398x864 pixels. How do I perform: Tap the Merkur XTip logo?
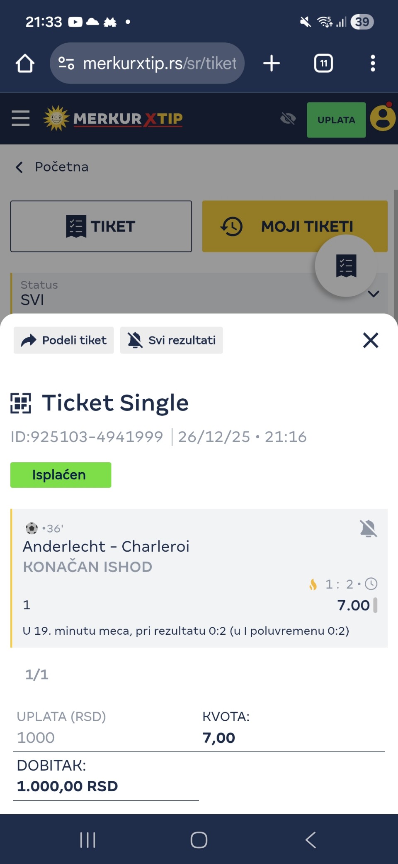click(x=113, y=119)
